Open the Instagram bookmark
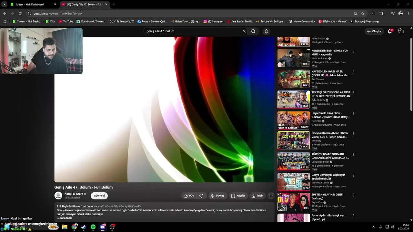Image resolution: width=413 pixels, height=232 pixels. [213, 22]
